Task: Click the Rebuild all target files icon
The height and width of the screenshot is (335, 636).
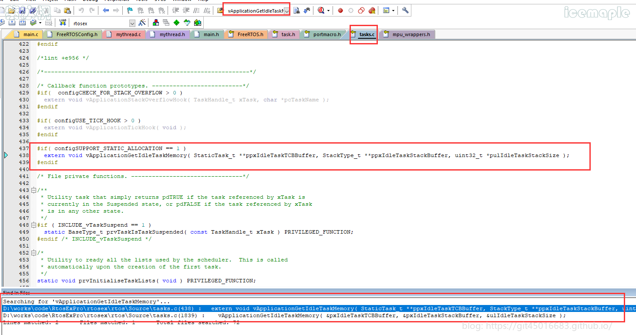Action: coord(22,22)
